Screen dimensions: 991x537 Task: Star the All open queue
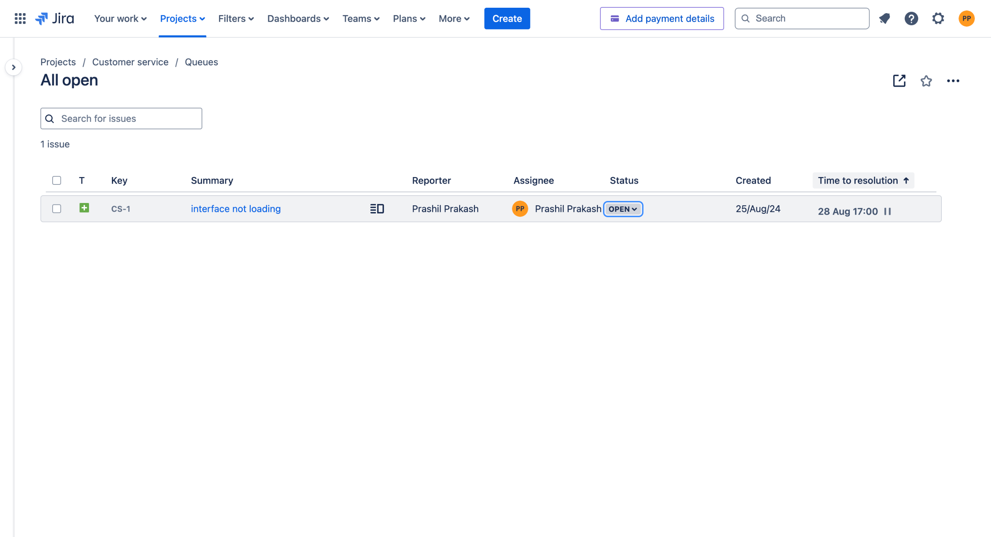[x=926, y=81]
